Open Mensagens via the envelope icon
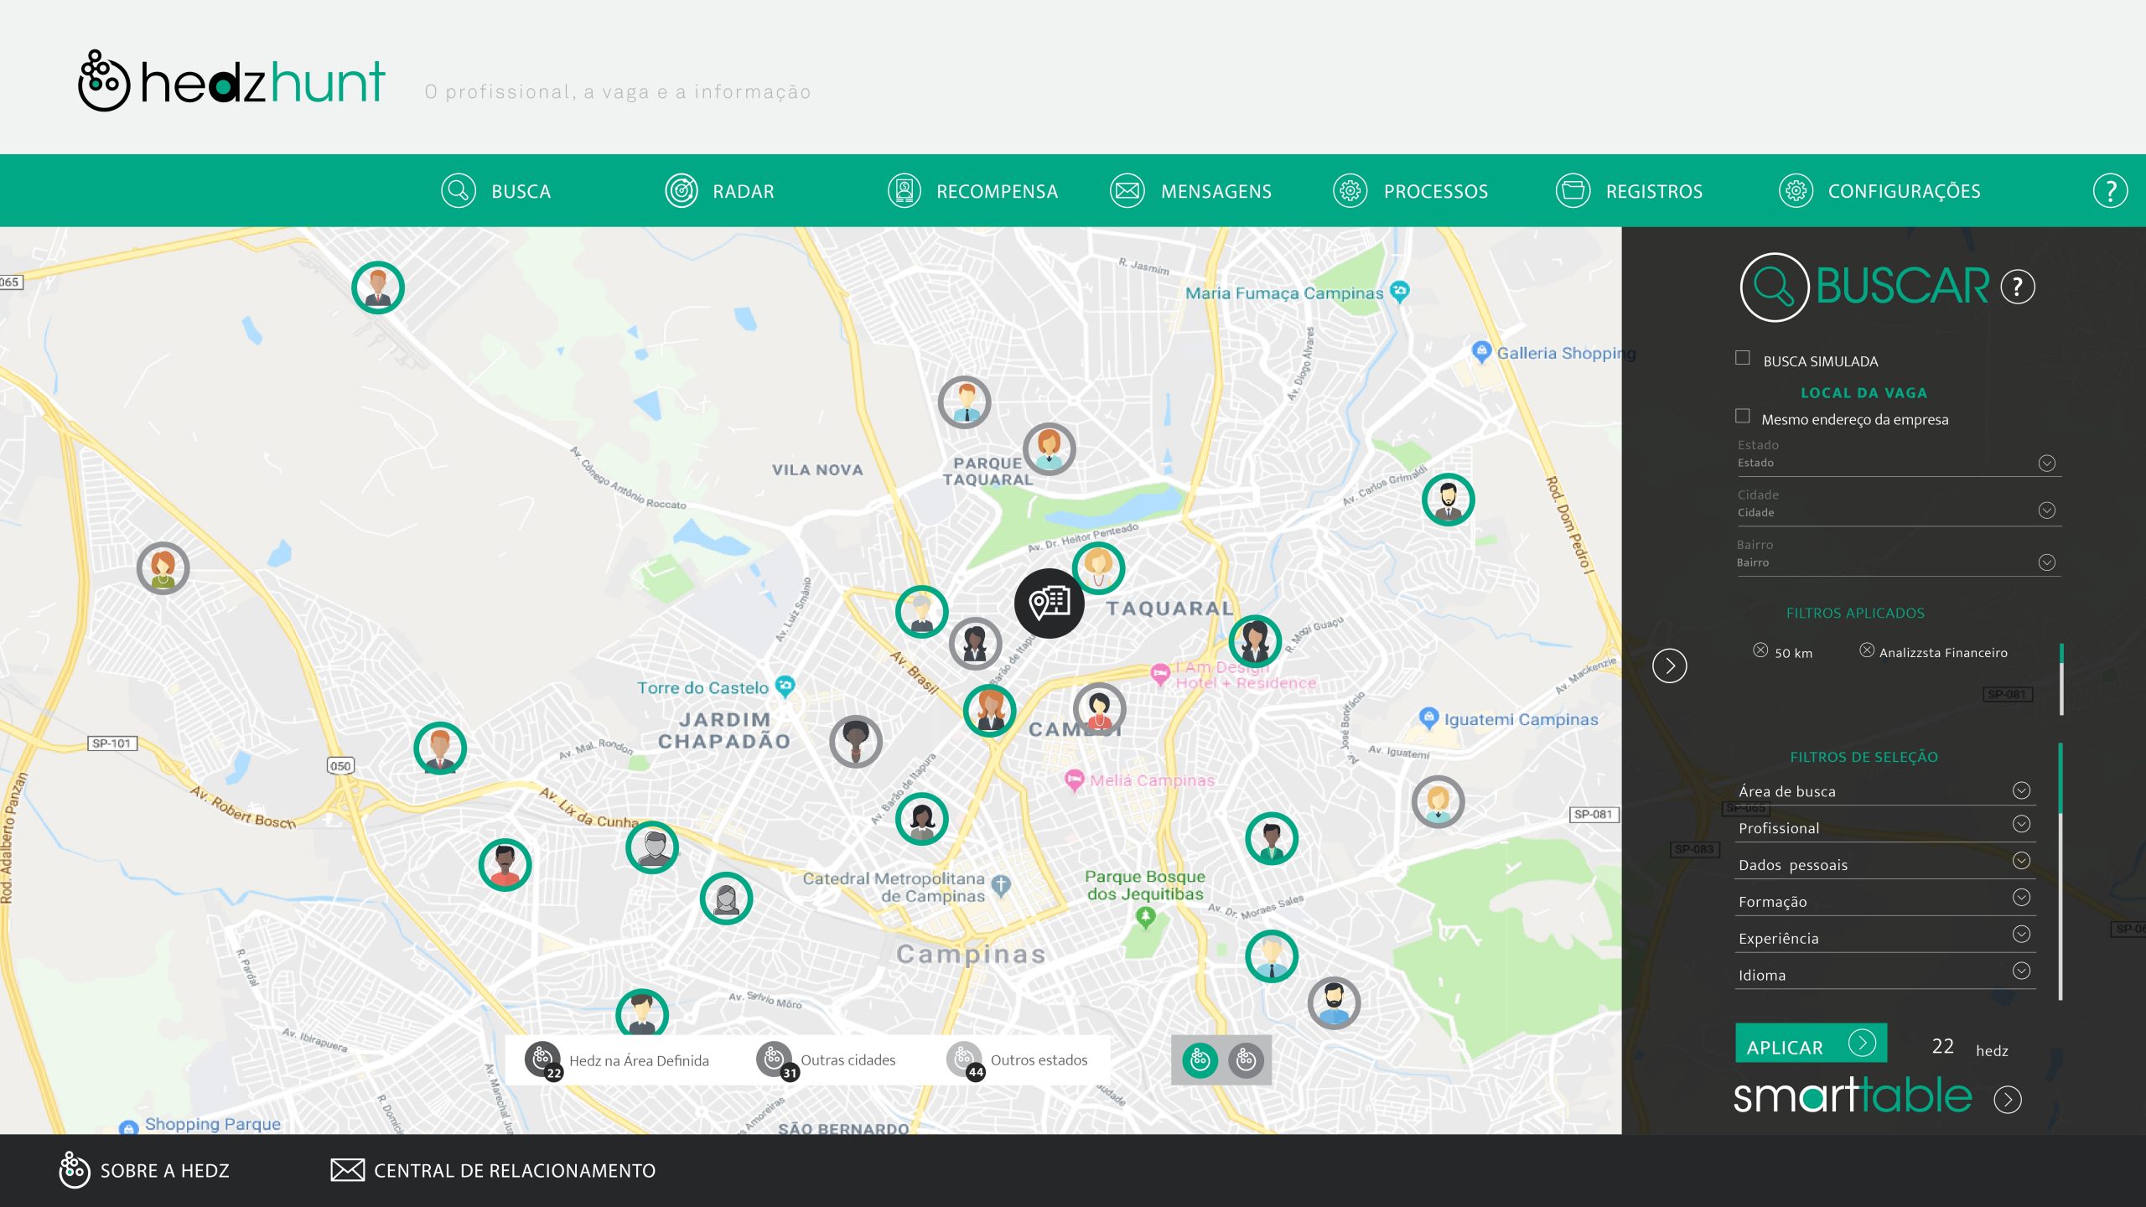This screenshot has width=2146, height=1207. pos(1128,190)
